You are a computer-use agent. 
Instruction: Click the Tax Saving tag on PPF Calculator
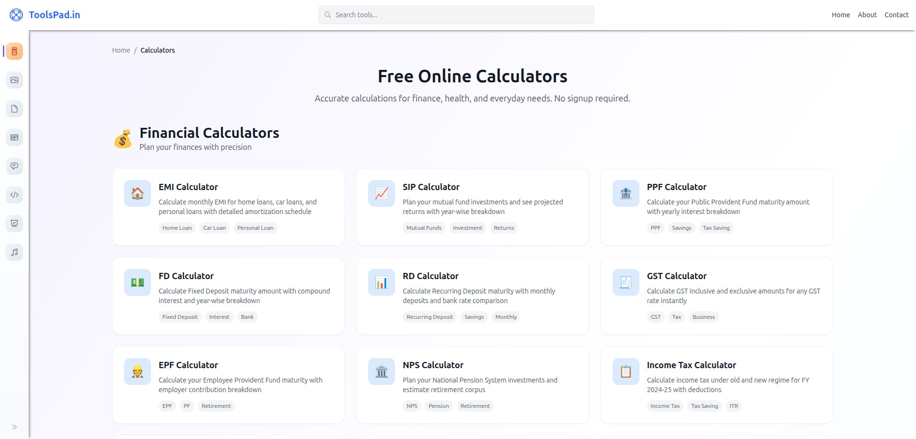(716, 227)
